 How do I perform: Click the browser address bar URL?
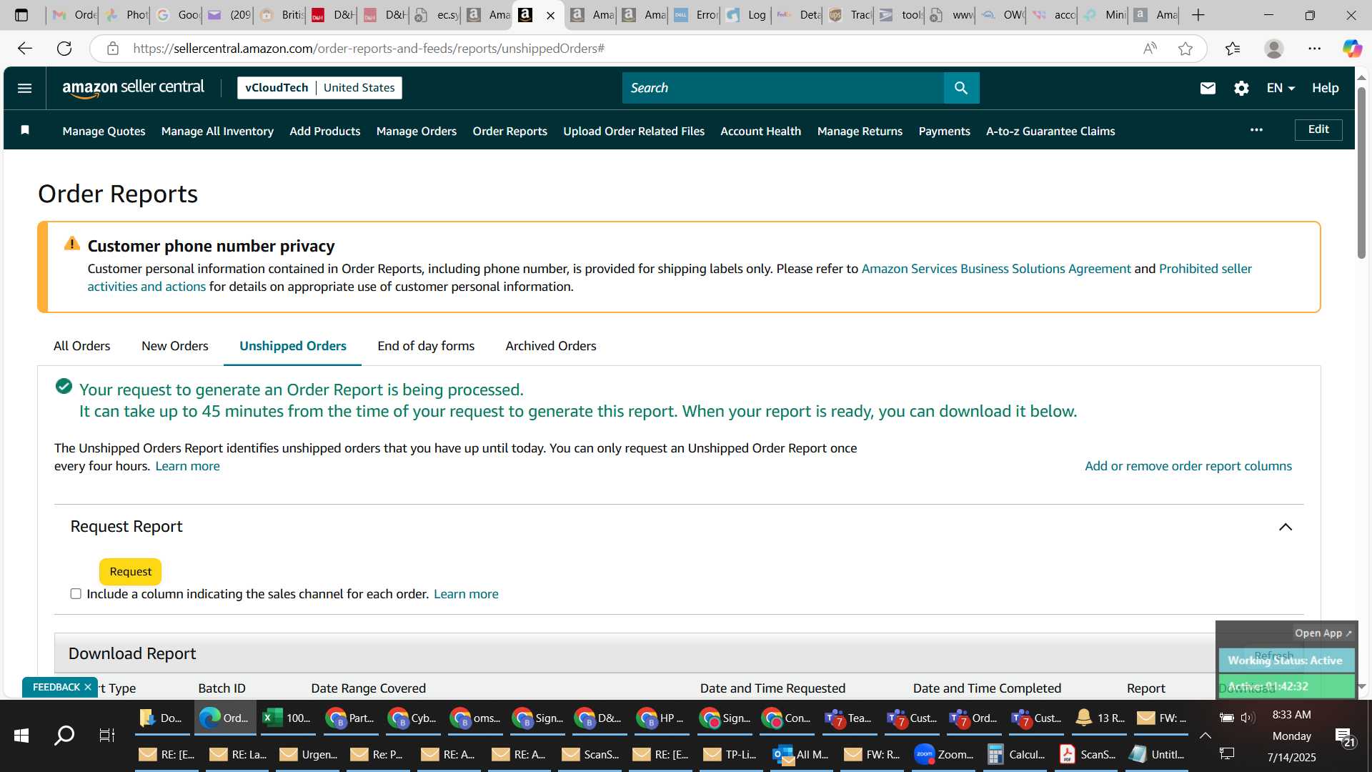(368, 49)
